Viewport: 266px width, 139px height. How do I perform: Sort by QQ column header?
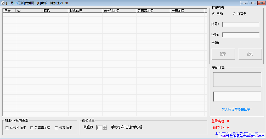point(29,11)
